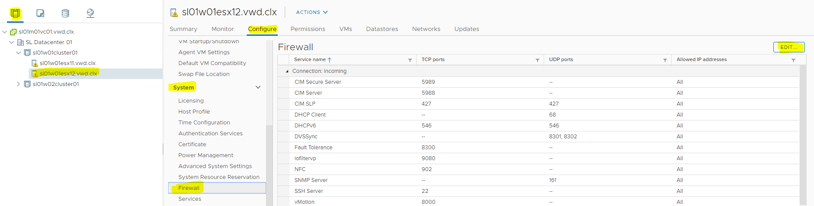Switch to the Summary tab
This screenshot has height=206, width=814.
click(x=183, y=29)
